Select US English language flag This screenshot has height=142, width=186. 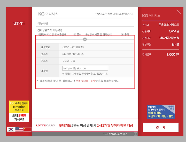pos(19,129)
